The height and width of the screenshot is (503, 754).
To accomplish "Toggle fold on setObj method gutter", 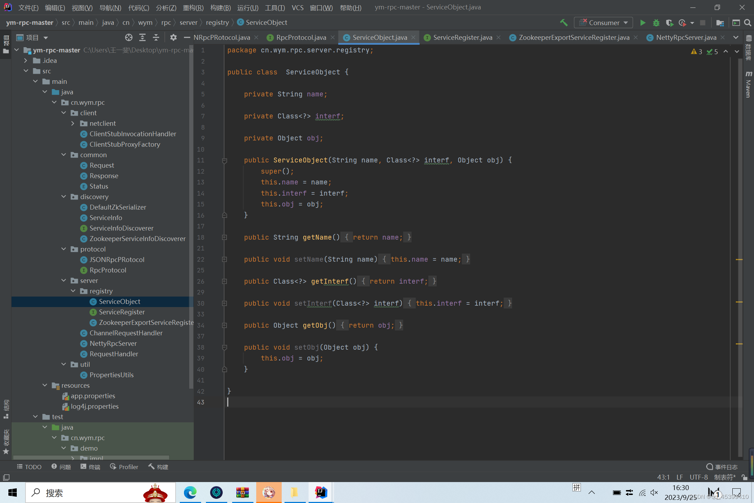I will pyautogui.click(x=224, y=348).
